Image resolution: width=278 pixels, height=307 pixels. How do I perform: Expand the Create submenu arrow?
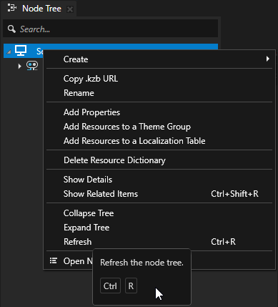[x=268, y=59]
